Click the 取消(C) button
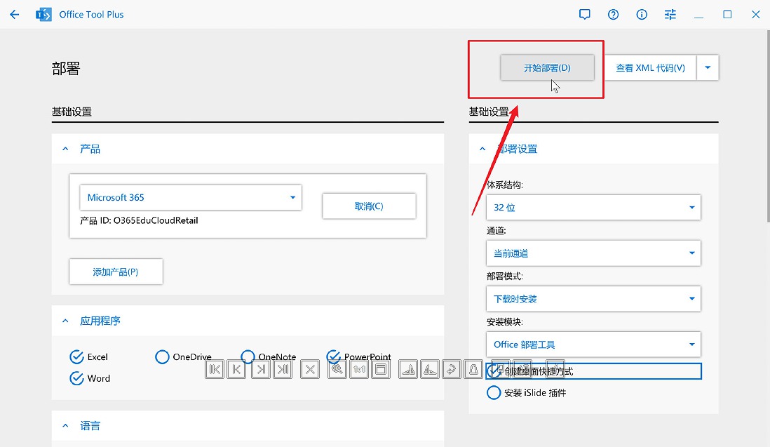This screenshot has height=447, width=770. coord(369,206)
